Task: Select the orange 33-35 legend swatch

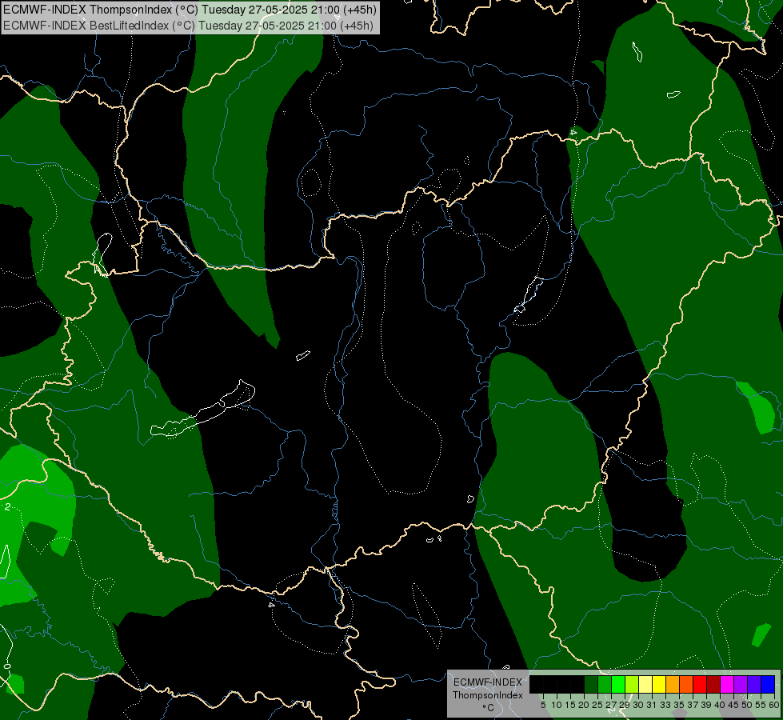Action: coord(673,684)
